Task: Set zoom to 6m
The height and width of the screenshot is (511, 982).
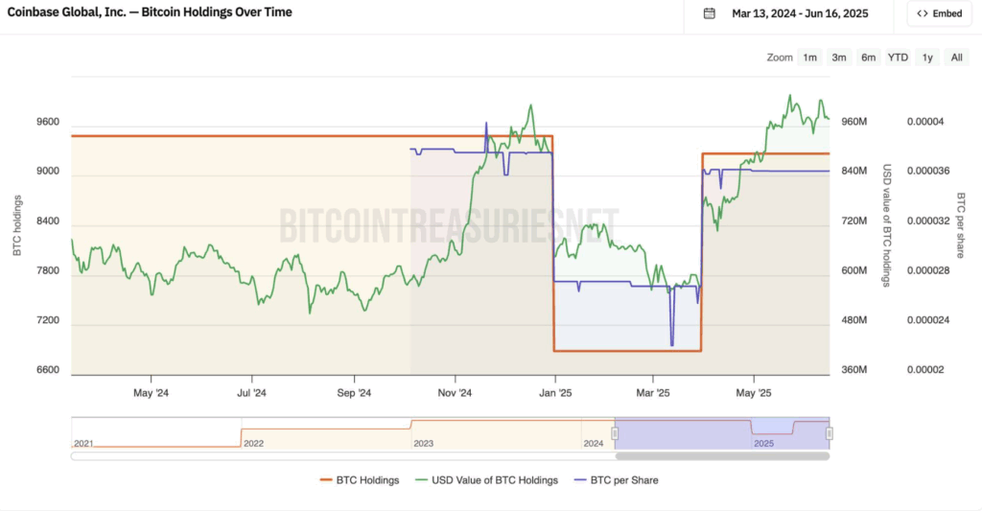Action: pyautogui.click(x=868, y=58)
